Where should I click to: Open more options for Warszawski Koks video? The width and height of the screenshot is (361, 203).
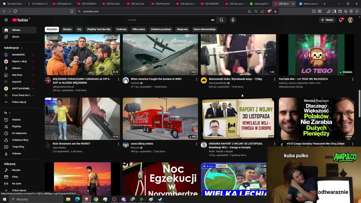pos(275,80)
